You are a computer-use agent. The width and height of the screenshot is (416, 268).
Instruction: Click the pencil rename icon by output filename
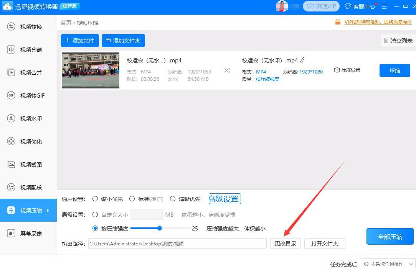[302, 60]
